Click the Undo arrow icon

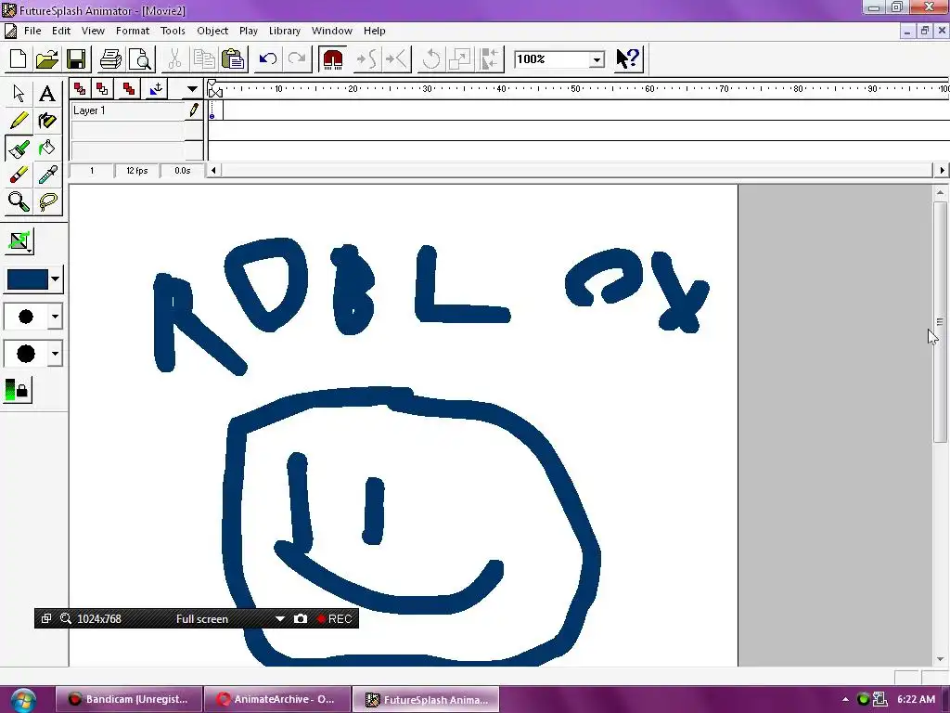268,58
